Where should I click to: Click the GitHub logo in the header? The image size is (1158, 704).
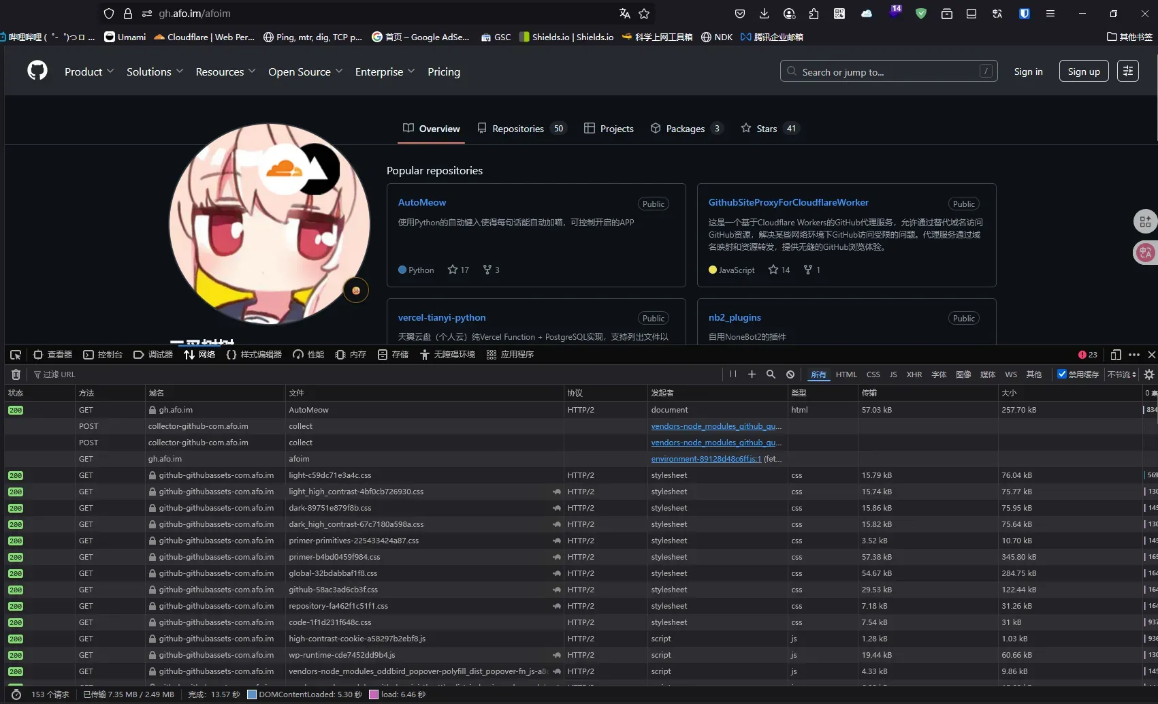[37, 71]
